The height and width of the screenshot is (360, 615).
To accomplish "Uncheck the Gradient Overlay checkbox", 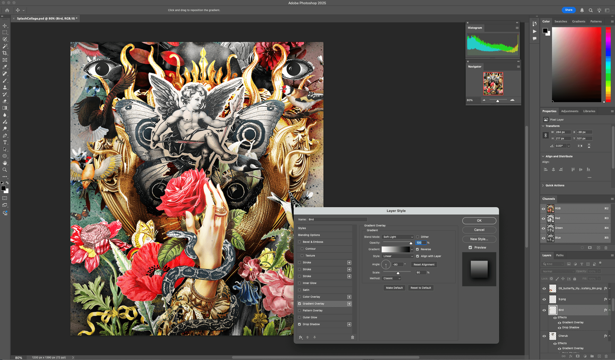I will pyautogui.click(x=299, y=304).
